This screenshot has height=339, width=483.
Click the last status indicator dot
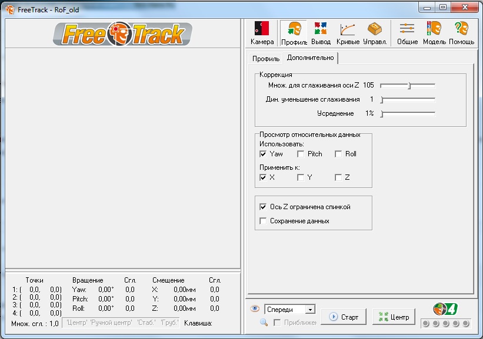point(466,323)
